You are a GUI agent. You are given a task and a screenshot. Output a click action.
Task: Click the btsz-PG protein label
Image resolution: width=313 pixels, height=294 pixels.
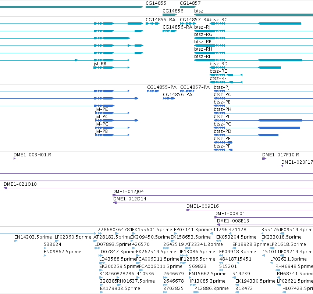(x=222, y=95)
